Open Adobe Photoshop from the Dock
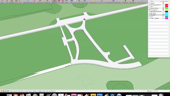The width and height of the screenshot is (170, 96). (100, 95)
